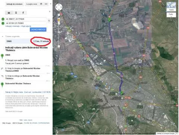Click the add destination link
Viewport: 179px width, 135px height.
click(12, 26)
